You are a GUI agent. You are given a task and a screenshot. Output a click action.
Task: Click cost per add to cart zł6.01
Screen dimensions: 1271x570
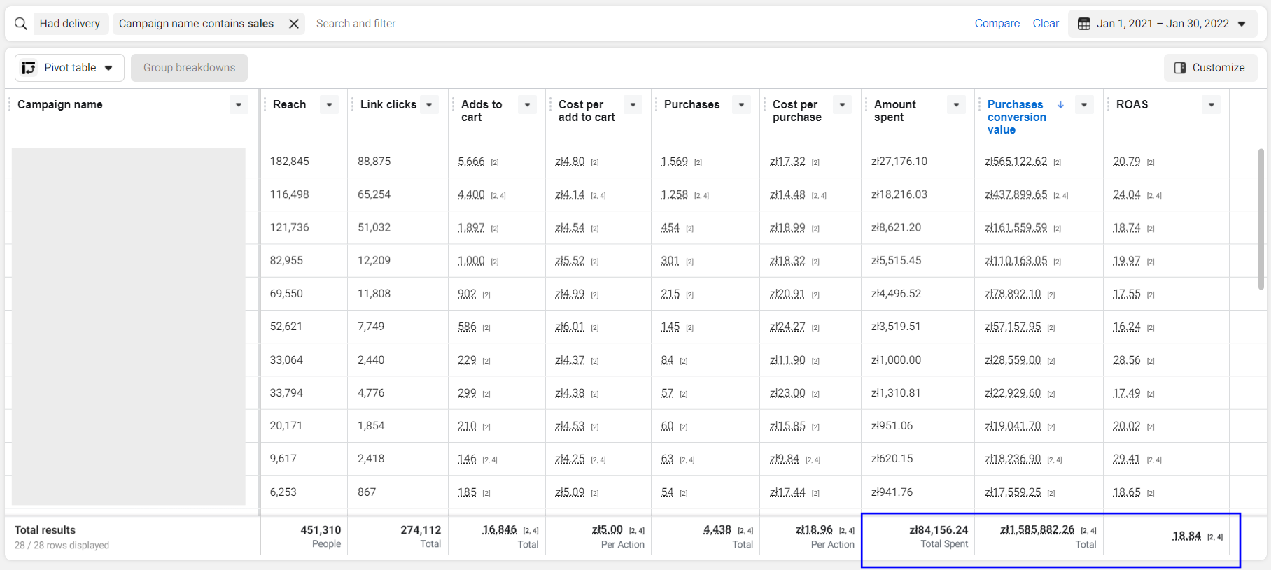click(570, 327)
